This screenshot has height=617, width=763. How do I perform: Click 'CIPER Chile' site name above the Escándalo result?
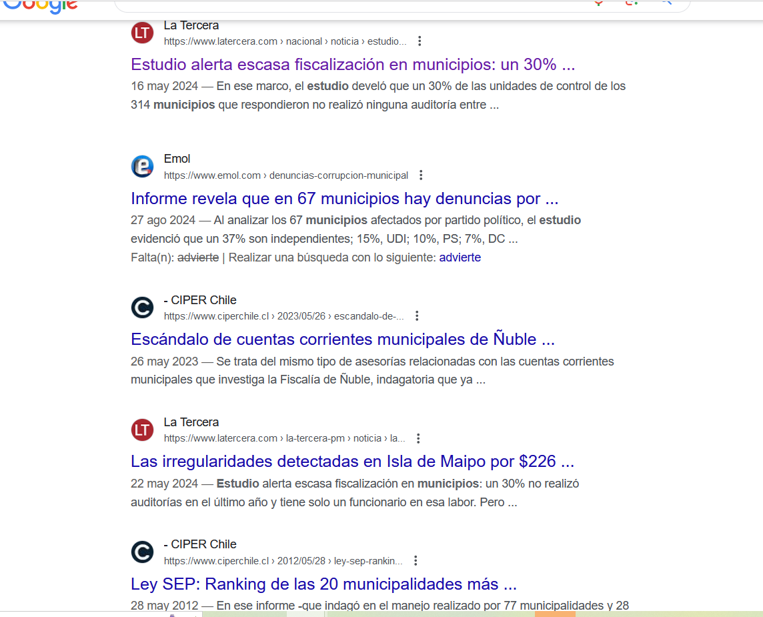(200, 299)
